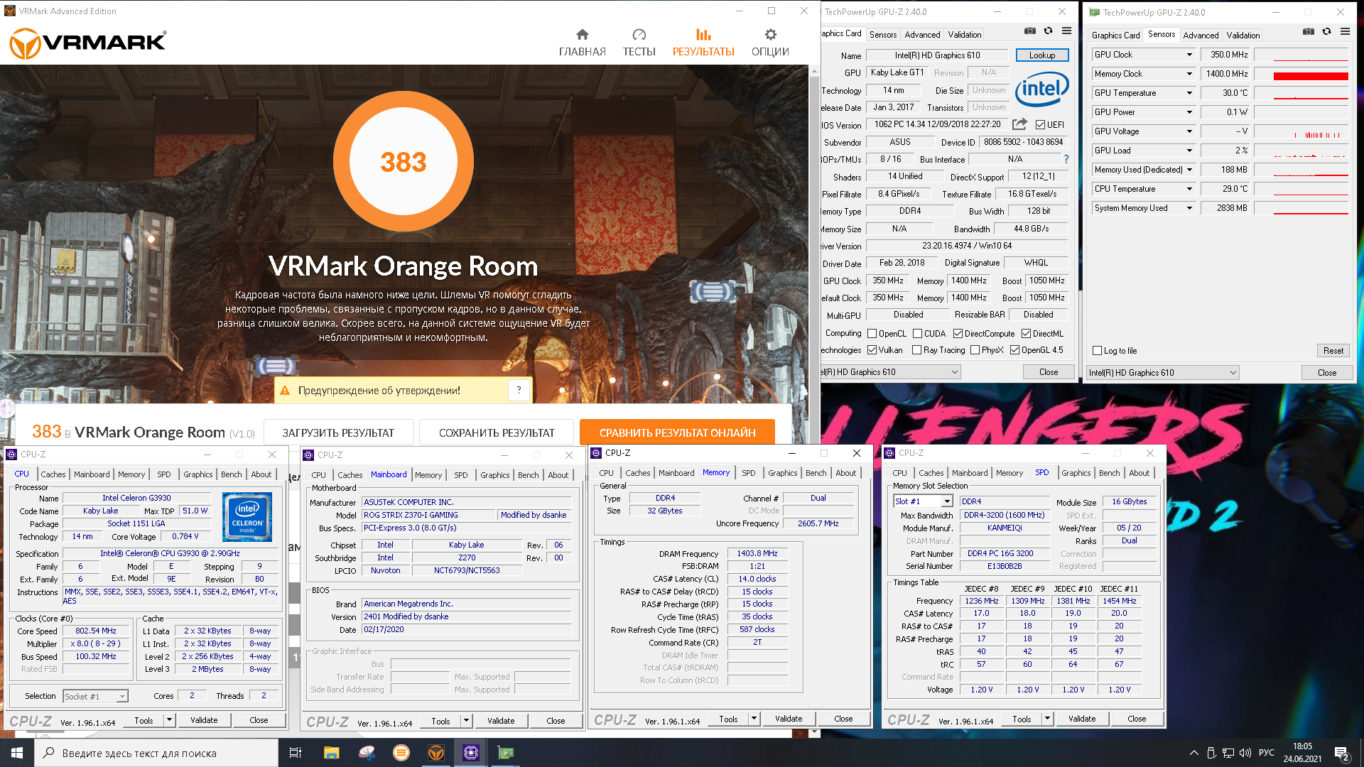Click СОХРАНИТЬ РЕЗУЛЬТАТ button
This screenshot has height=767, width=1364.
[497, 433]
